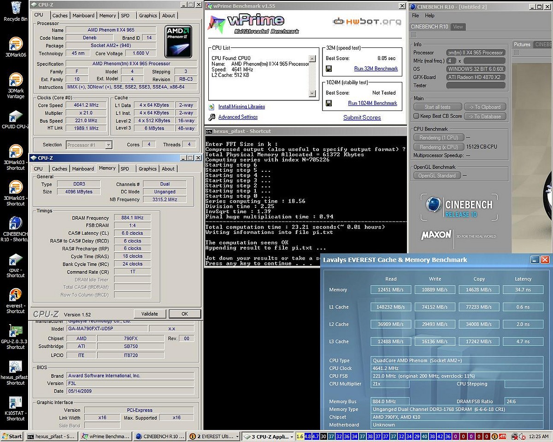Open the GPU-Z.0.3.3 shortcut icon
Image resolution: width=553 pixels, height=442 pixels.
[15, 337]
